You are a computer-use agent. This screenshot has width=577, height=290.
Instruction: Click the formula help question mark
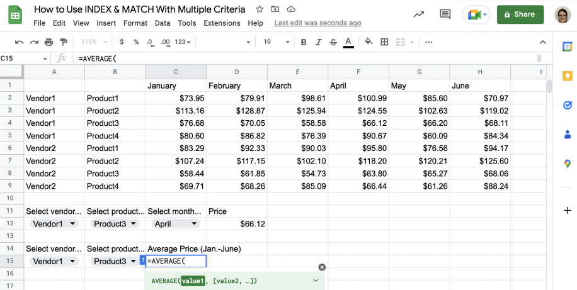(x=143, y=261)
